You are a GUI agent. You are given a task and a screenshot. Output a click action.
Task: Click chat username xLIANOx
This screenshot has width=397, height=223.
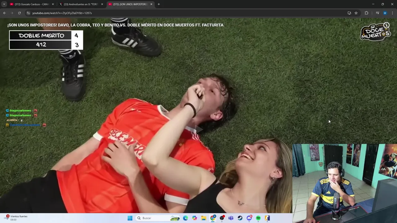(x=12, y=120)
